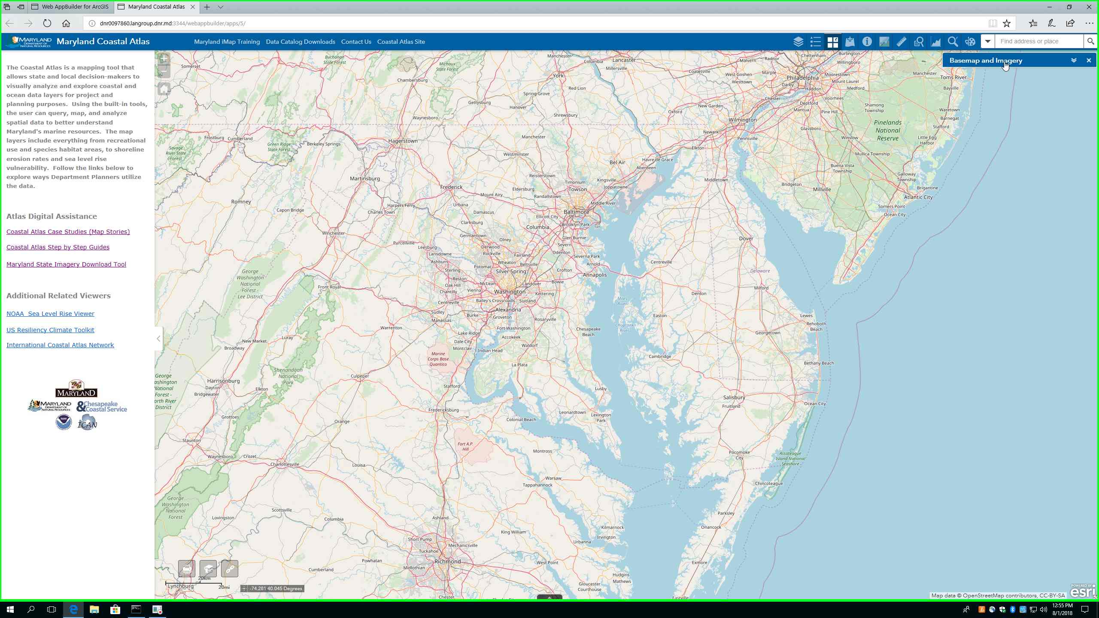Screen dimensions: 1099x618
Task: Click the Find address or place field
Action: 1039,42
